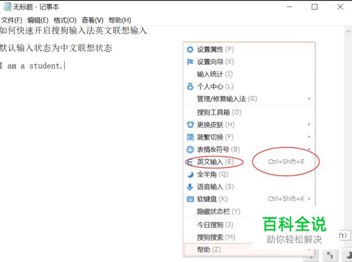Screen dimensions: 352x262
Task: Open 个人中心 (L) entry
Action: (249, 86)
